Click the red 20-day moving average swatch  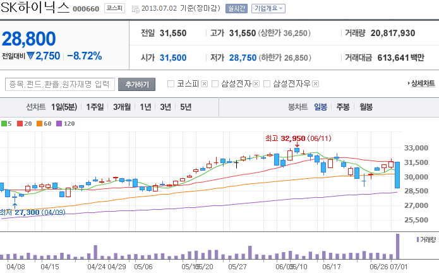pos(20,123)
